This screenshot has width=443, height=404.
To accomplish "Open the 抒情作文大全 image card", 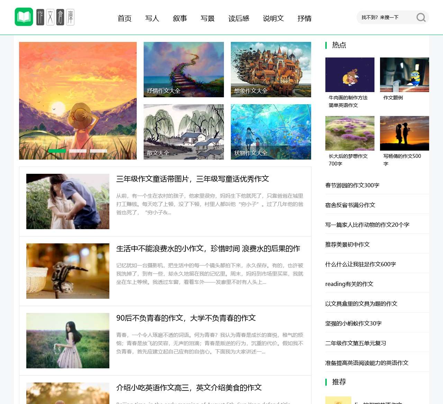I will (184, 70).
